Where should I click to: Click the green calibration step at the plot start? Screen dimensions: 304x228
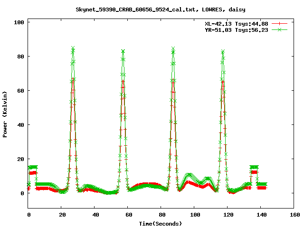(33, 167)
